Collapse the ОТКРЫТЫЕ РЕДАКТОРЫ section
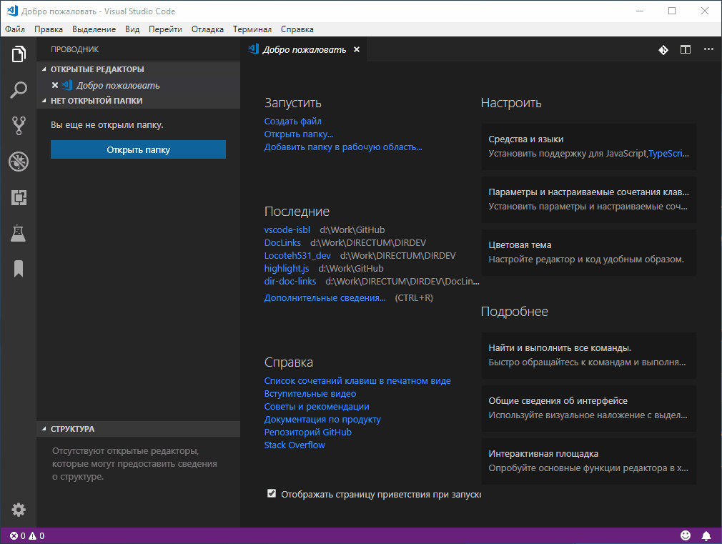The height and width of the screenshot is (544, 722). click(138, 69)
